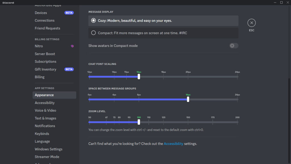
Task: Click the Nitro badge icon in sidebar
Action: [72, 46]
